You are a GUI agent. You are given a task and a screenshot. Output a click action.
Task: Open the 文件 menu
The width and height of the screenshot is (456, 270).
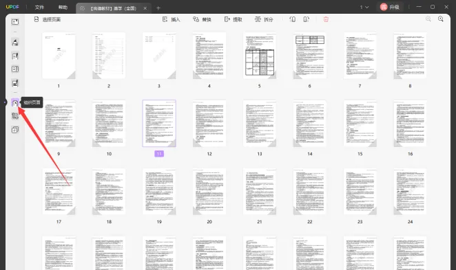coord(39,8)
